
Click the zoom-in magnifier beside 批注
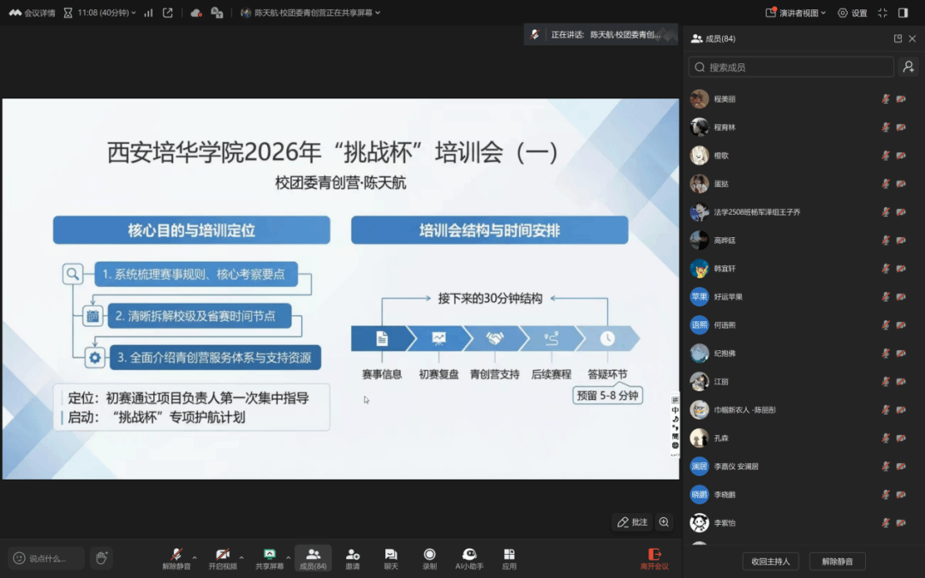pyautogui.click(x=664, y=522)
